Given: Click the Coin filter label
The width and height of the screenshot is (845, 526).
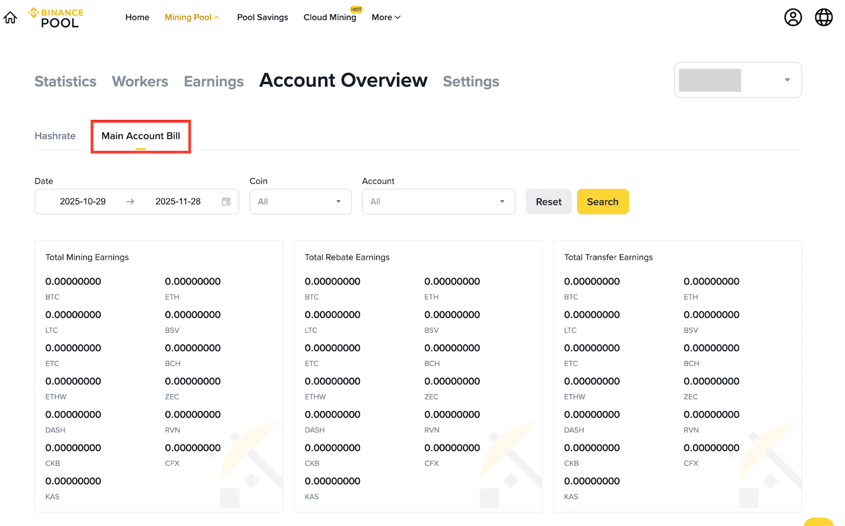Looking at the screenshot, I should point(258,181).
